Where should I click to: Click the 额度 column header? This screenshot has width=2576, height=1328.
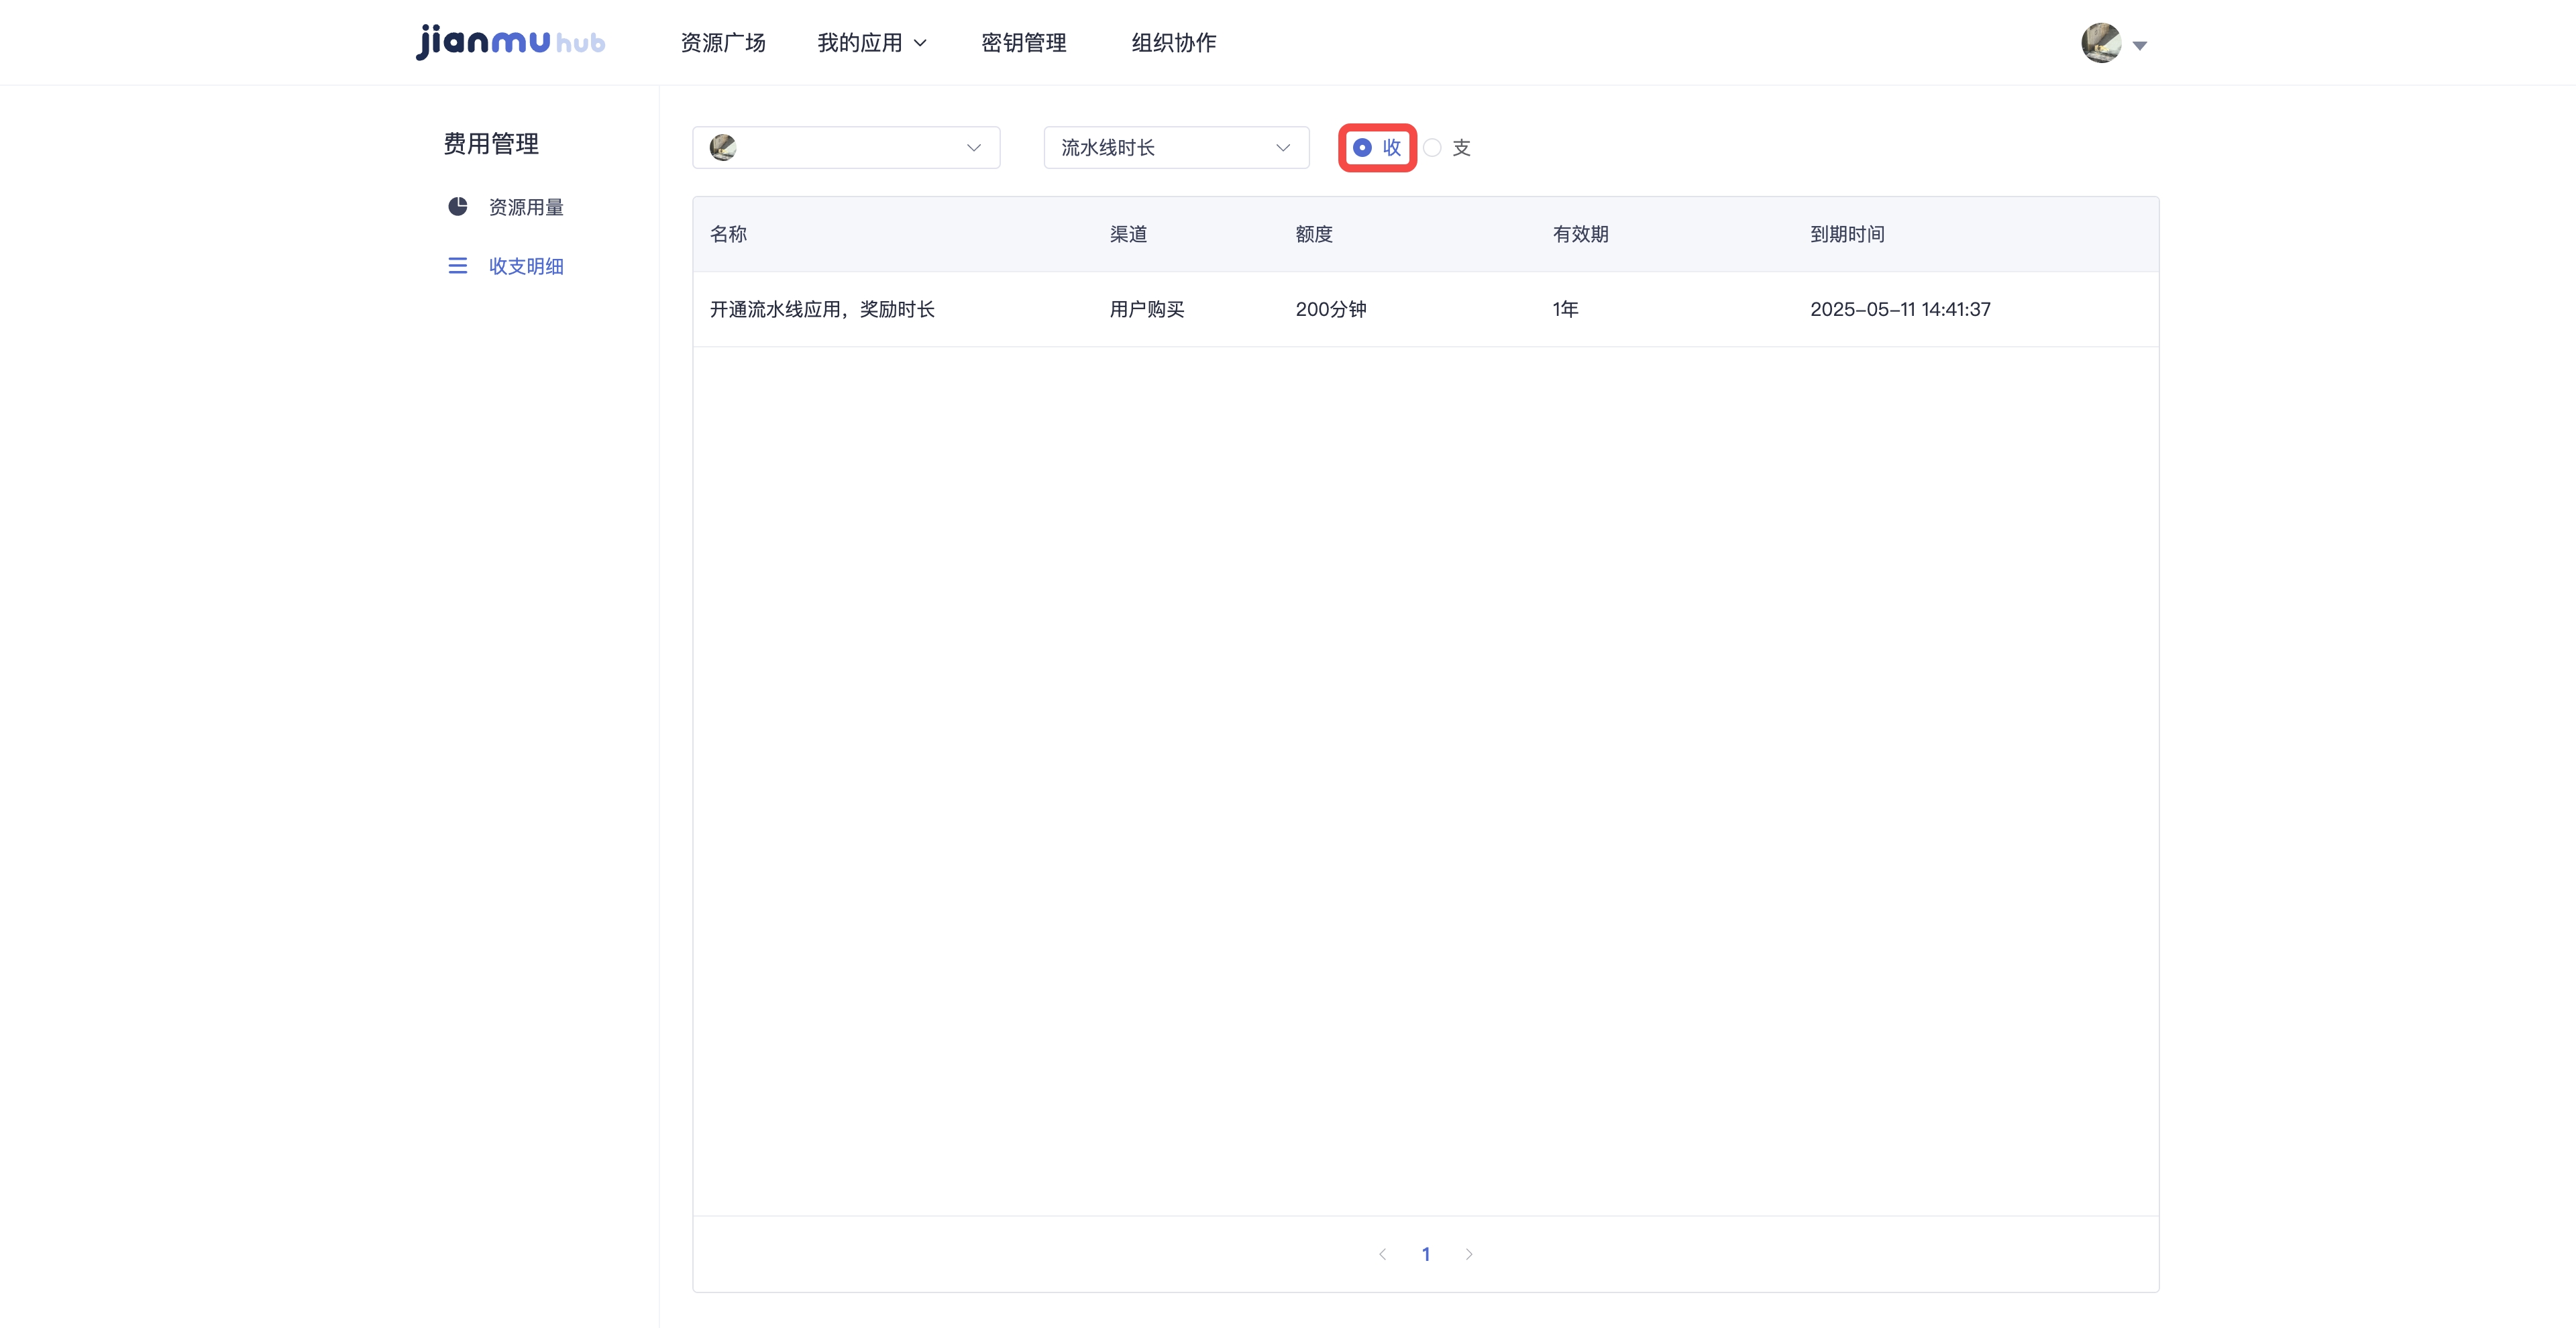click(1314, 234)
